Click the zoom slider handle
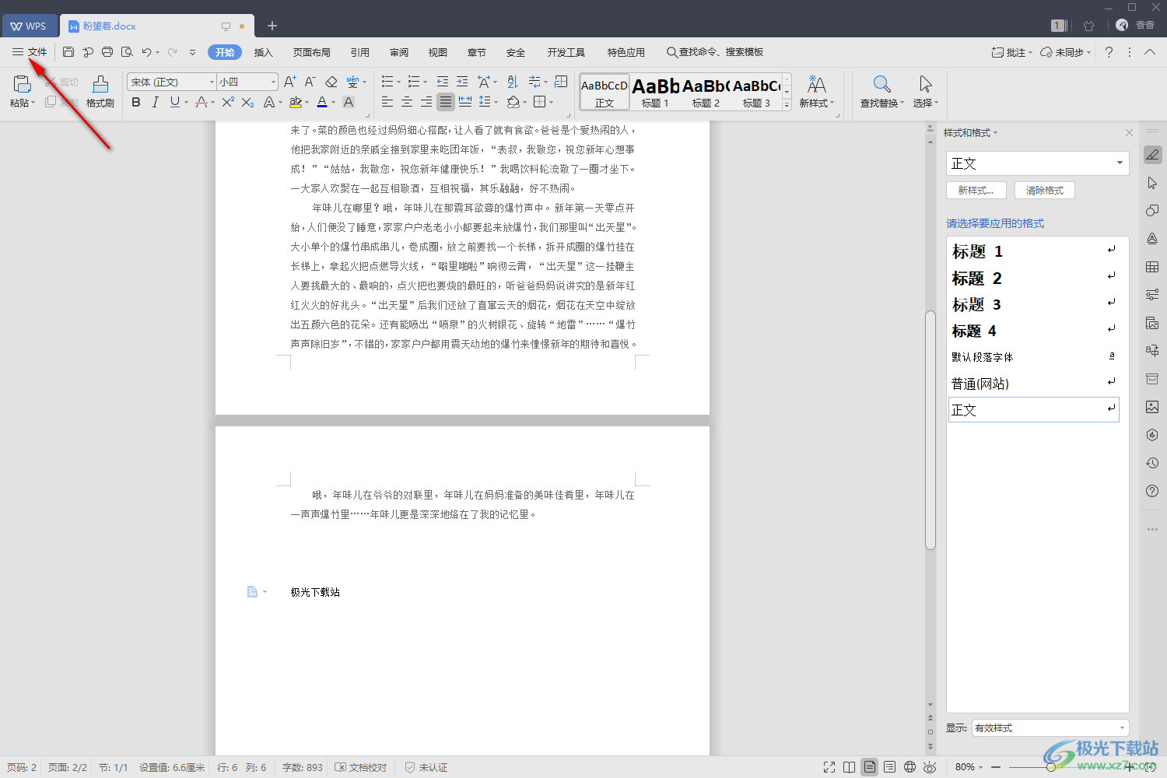The width and height of the screenshot is (1167, 778). [1051, 767]
